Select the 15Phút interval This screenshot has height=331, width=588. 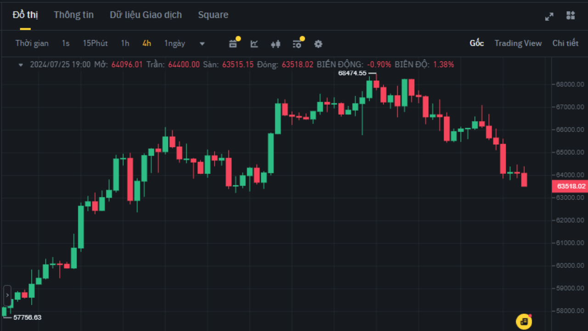pyautogui.click(x=95, y=43)
